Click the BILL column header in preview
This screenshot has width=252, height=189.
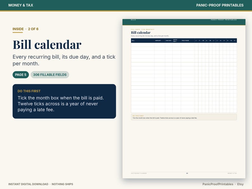point(133,41)
